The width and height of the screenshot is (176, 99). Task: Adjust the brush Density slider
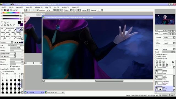[x=16, y=51]
